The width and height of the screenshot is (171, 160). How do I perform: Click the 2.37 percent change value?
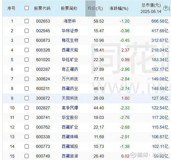(x=125, y=50)
